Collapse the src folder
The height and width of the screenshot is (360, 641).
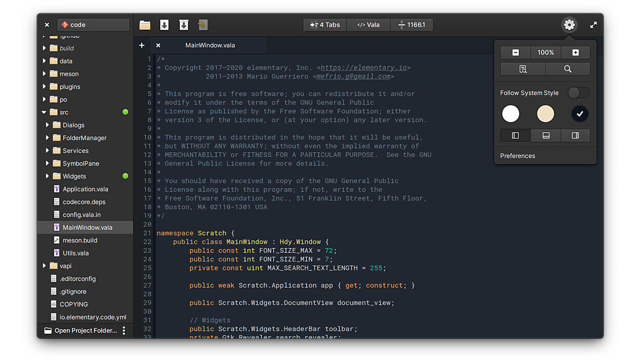(44, 112)
